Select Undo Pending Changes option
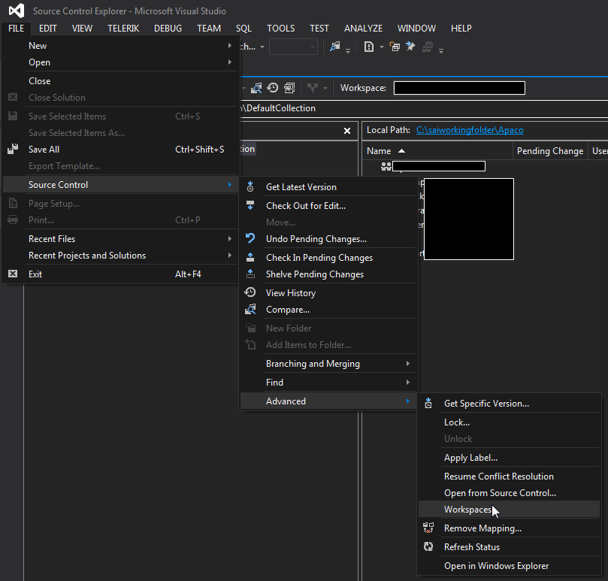608x581 pixels. [316, 239]
